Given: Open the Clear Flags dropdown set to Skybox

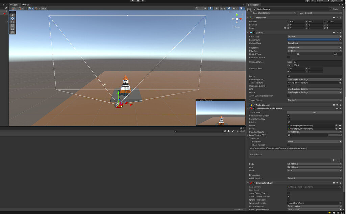Looking at the screenshot, I should coord(314,36).
